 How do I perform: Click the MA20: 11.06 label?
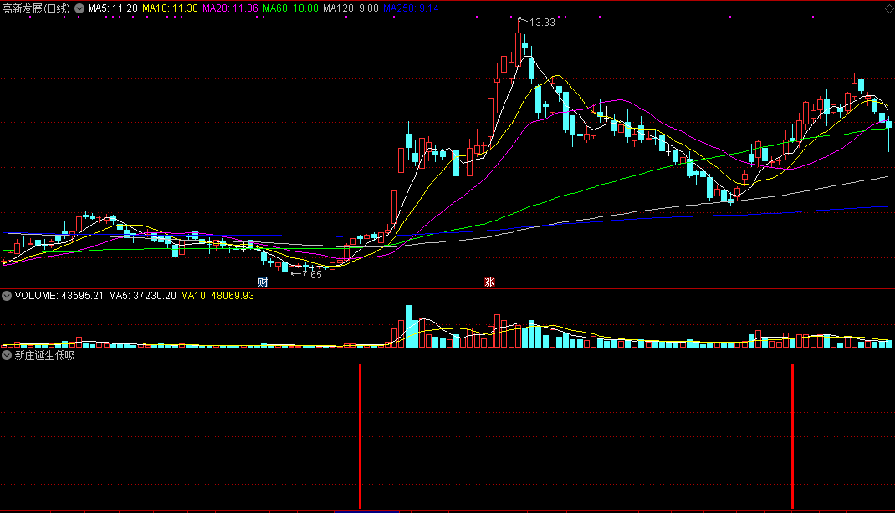pos(230,8)
